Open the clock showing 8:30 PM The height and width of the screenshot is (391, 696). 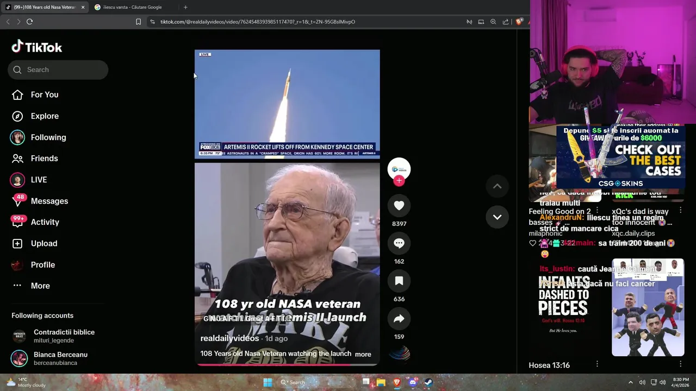click(681, 382)
